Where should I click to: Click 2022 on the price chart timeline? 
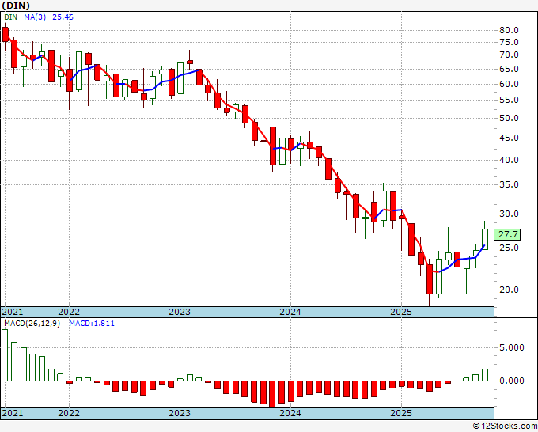(69, 312)
